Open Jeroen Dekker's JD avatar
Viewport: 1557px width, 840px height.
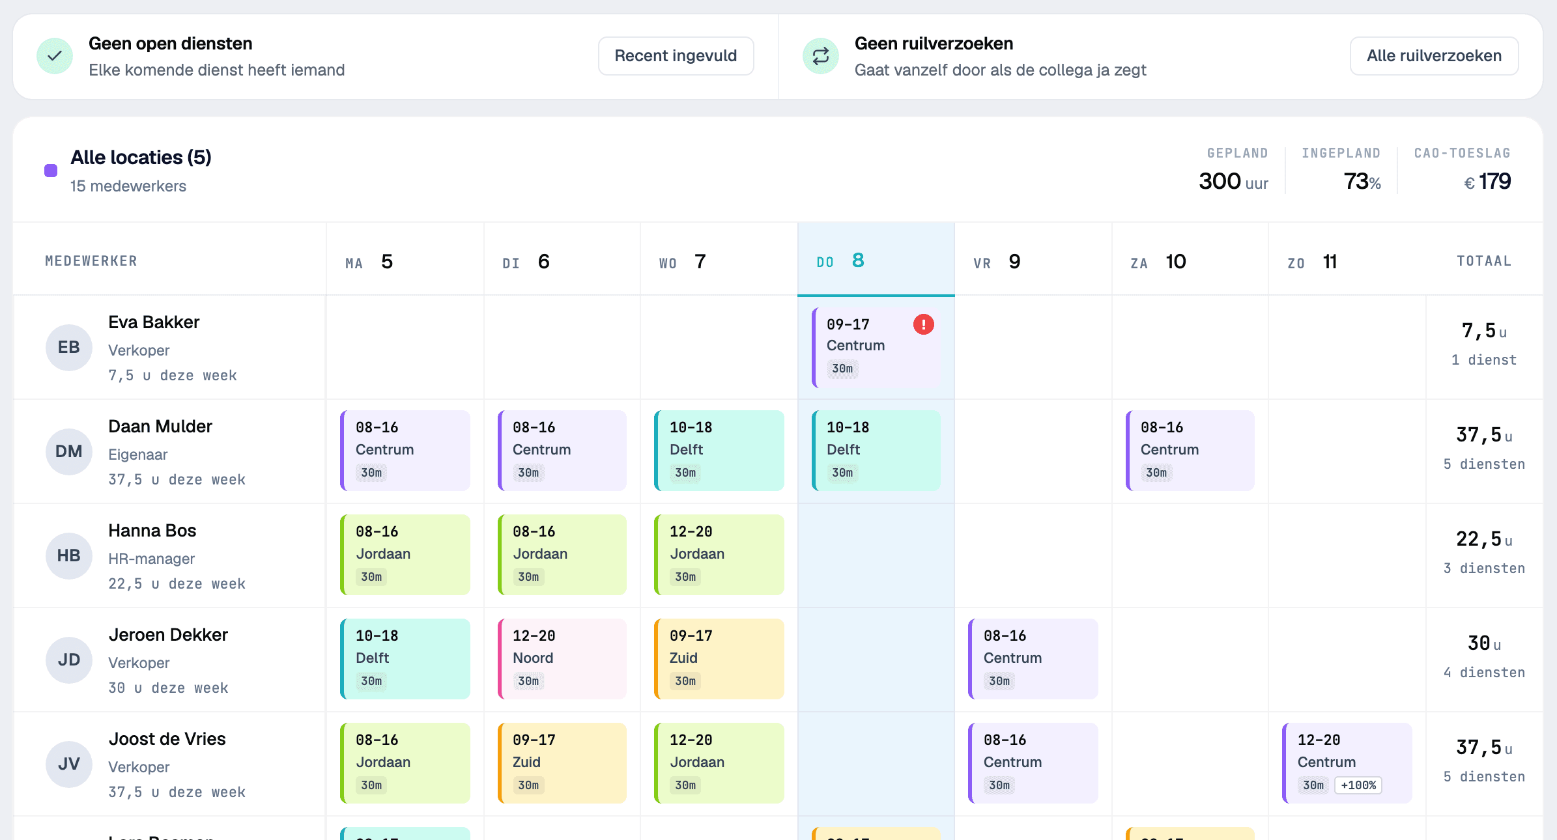click(x=69, y=660)
